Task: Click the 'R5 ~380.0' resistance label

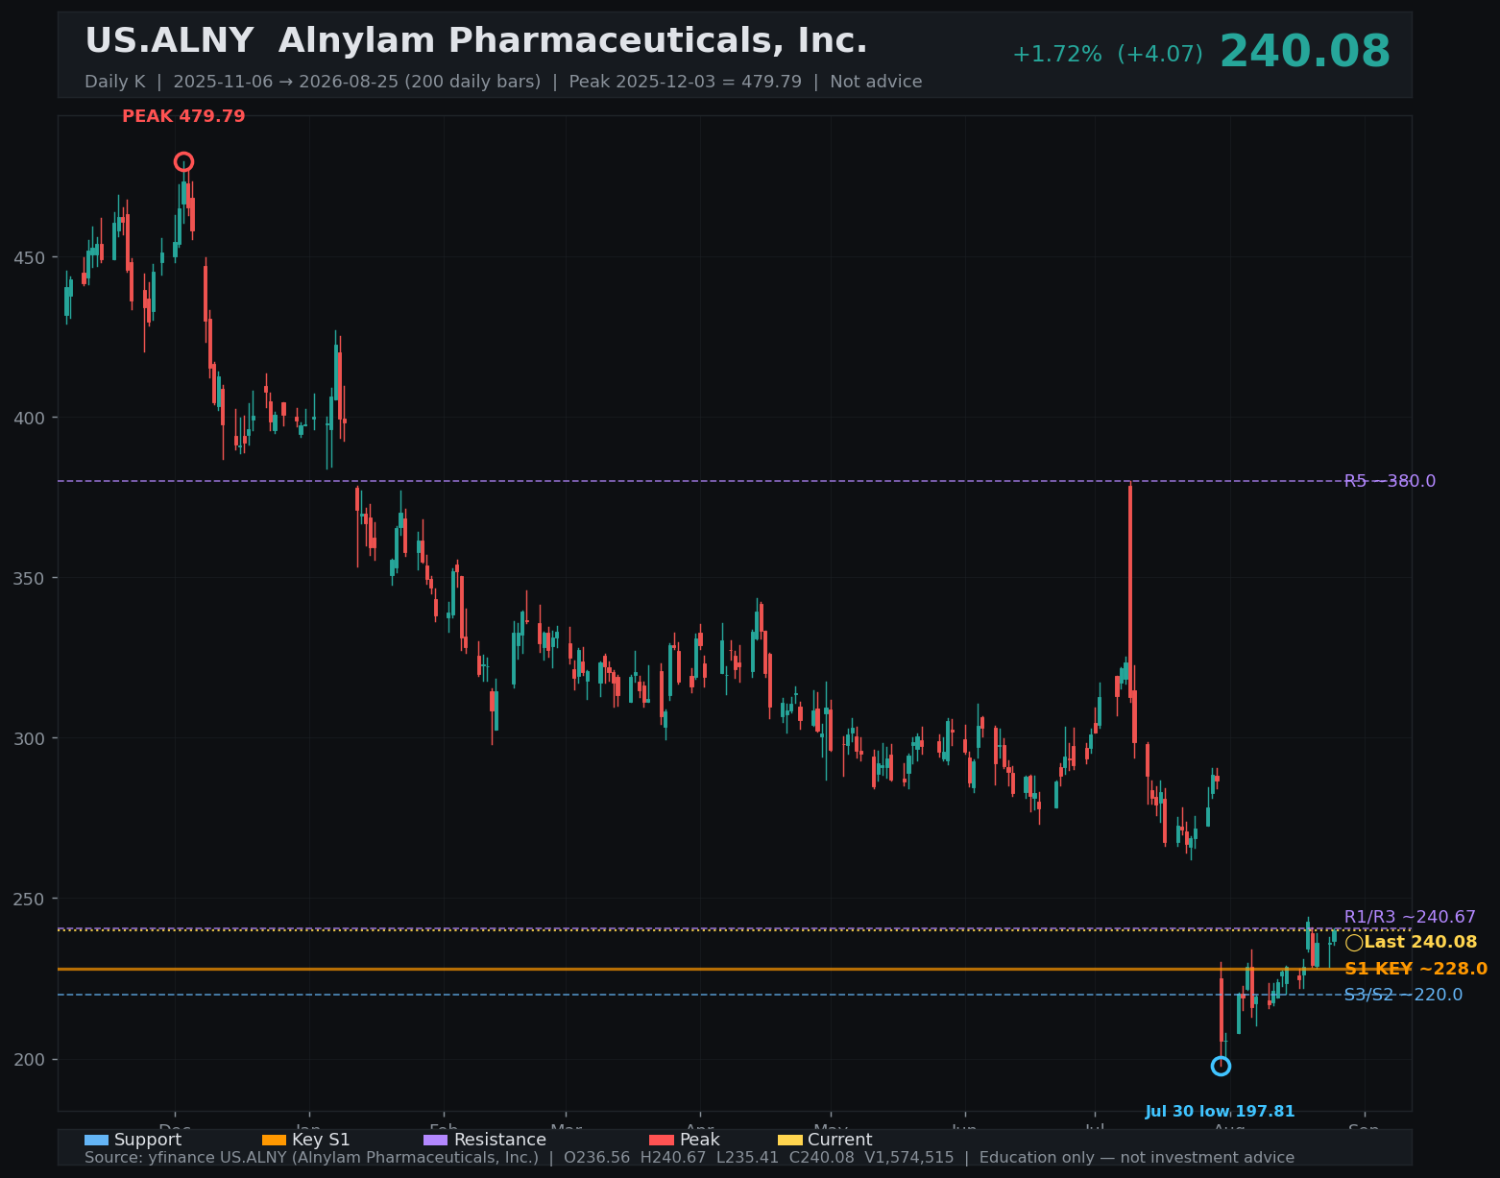Action: (1390, 481)
